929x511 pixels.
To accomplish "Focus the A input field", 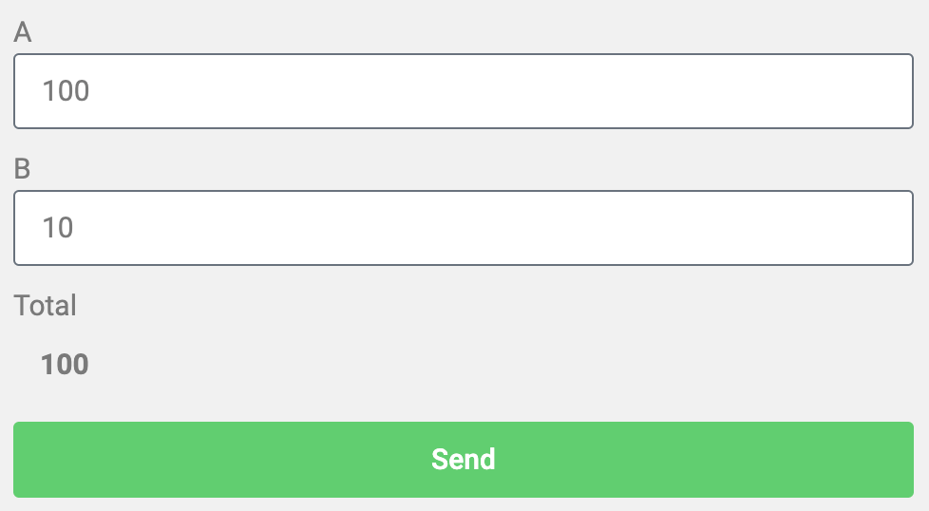I will (x=464, y=91).
